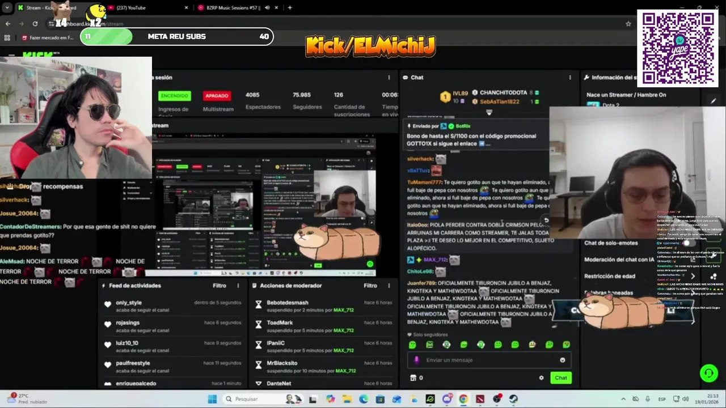This screenshot has height=408, width=726.
Task: Select the first green Kick emote
Action: click(412, 345)
